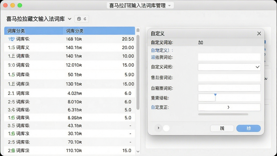This screenshot has width=277, height=156.
Task: Click the 140.1bk cell in 词库义 row
Action: [74, 47]
